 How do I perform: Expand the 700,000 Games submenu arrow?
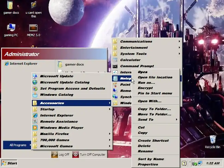coord(109,140)
